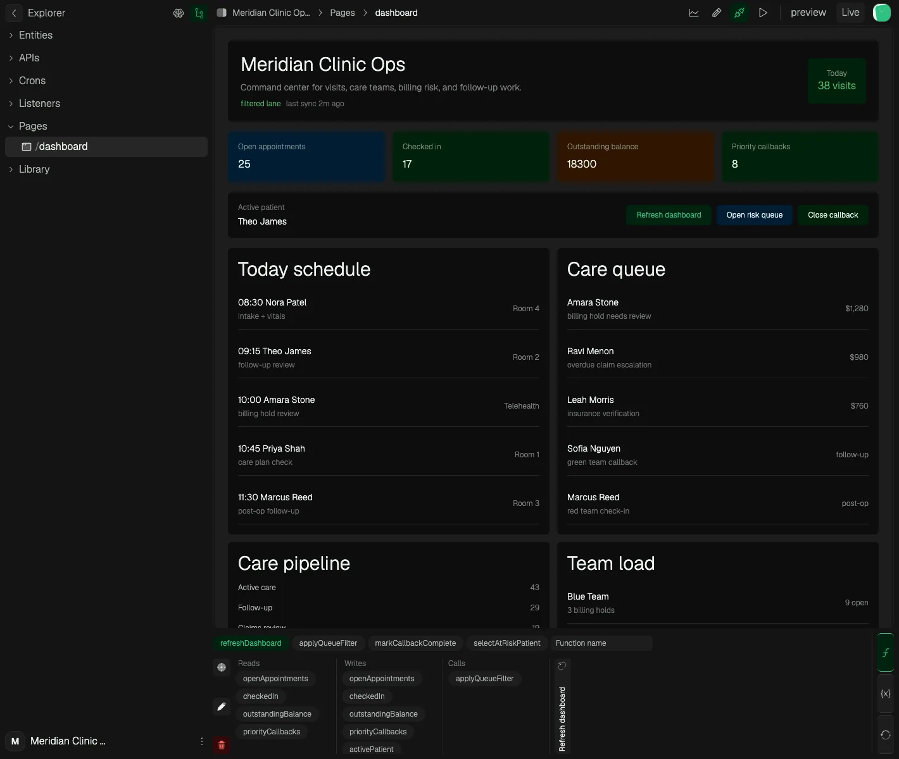Open the AI brain icon in Explorer header
Screen dimensions: 899x759
(179, 13)
